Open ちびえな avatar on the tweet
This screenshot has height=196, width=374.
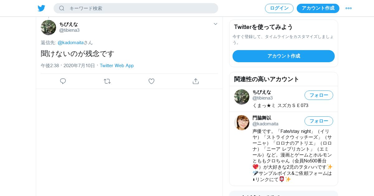pos(48,27)
